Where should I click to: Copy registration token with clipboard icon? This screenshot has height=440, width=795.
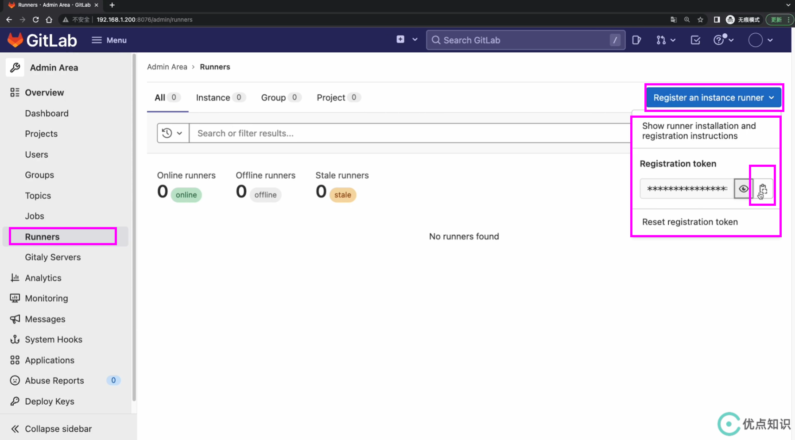pos(763,189)
